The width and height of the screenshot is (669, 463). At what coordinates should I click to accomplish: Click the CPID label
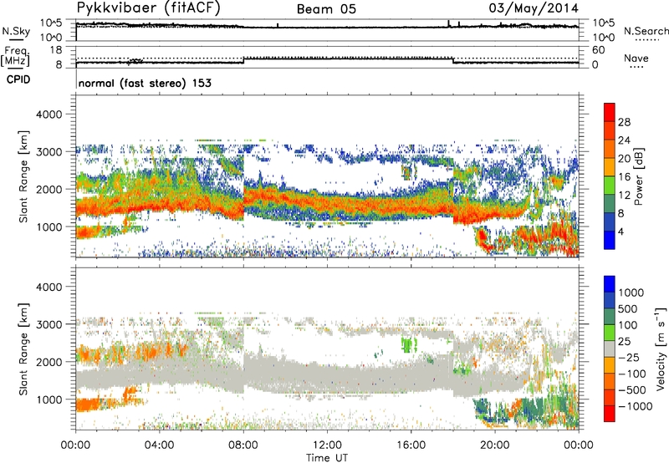pos(18,79)
